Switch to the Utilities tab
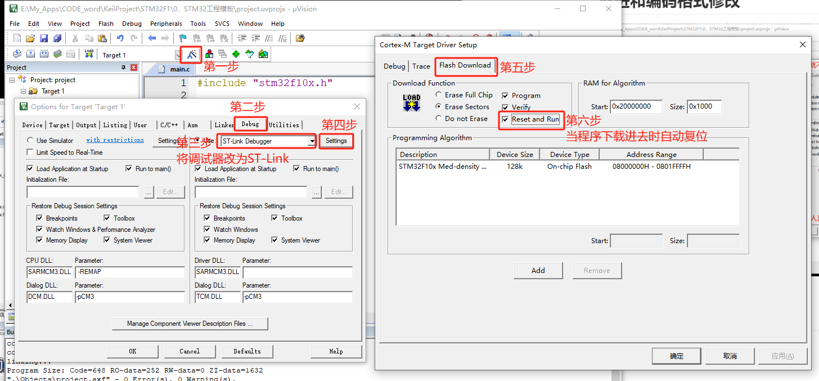The width and height of the screenshot is (819, 381). [x=284, y=125]
